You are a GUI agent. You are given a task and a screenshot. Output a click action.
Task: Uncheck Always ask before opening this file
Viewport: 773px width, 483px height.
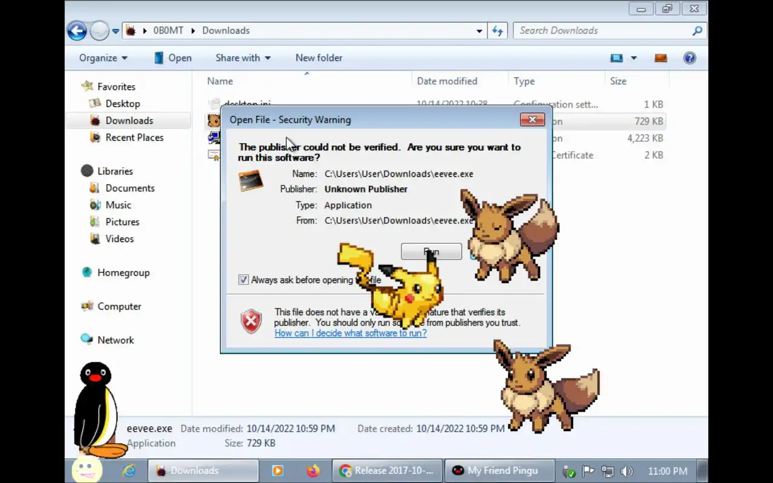[243, 280]
